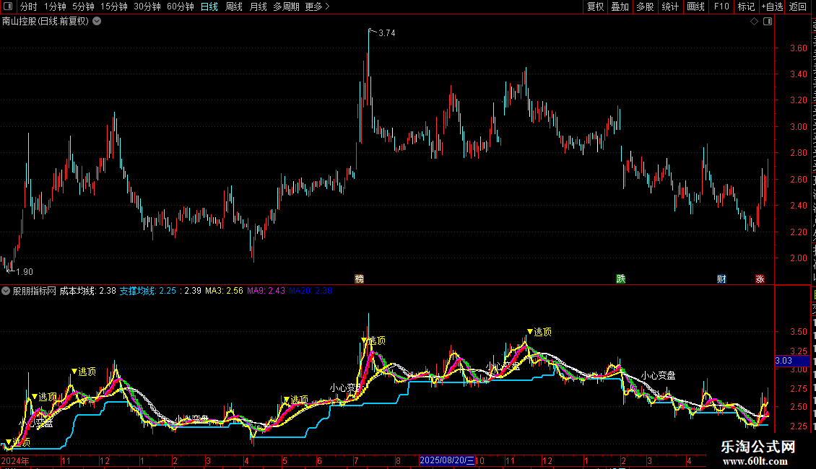Click the 叠加 overlay button

[620, 6]
